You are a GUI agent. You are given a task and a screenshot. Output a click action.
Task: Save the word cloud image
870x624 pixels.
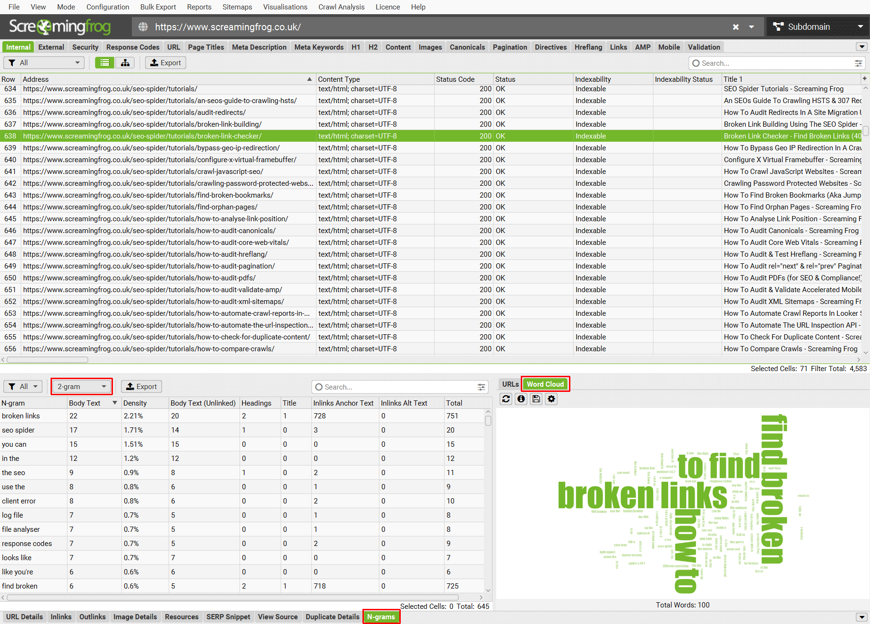(x=536, y=399)
